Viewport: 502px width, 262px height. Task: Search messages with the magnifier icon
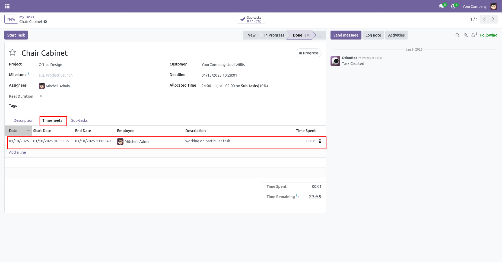(x=457, y=35)
